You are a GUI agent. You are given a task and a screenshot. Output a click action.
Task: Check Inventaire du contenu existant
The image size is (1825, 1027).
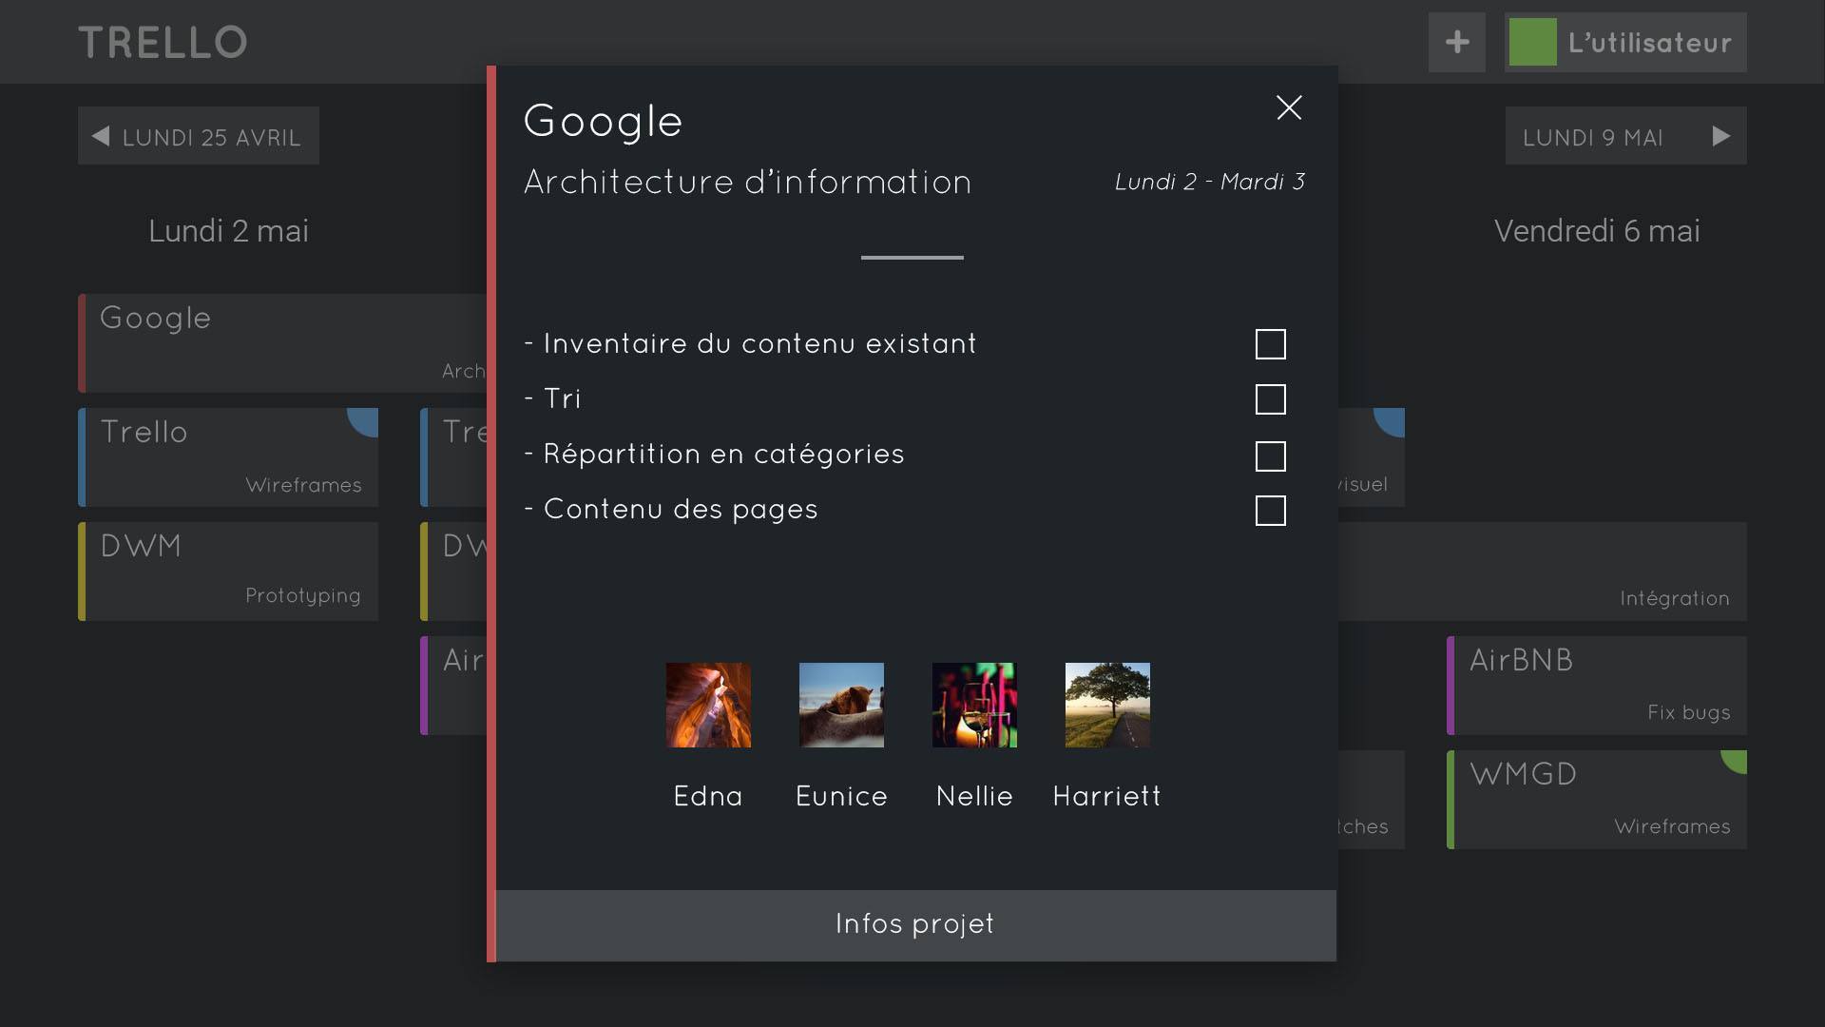[x=1270, y=344]
